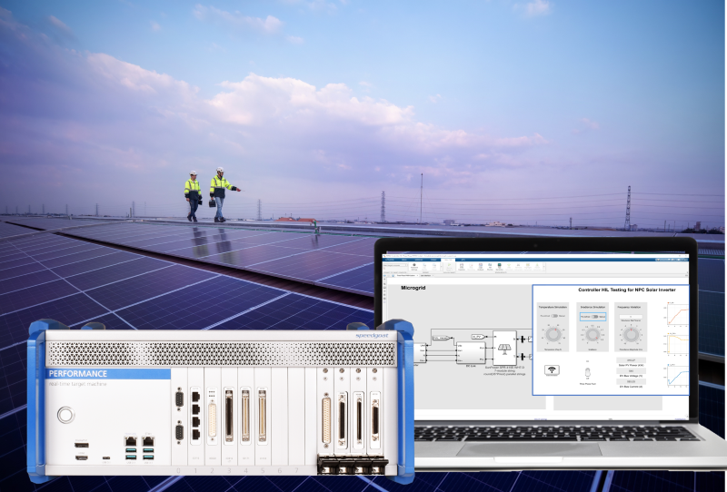The image size is (727, 492).
Task: Open the highlighted Real-Time ribbon tab
Action: 448,260
